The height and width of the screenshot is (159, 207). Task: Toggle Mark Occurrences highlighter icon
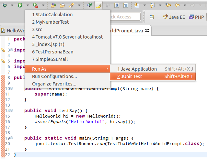point(99,5)
